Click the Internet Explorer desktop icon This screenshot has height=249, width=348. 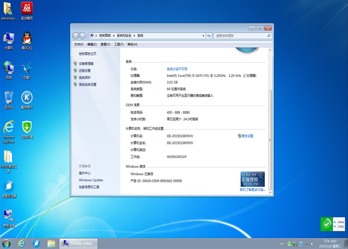[x=8, y=129]
